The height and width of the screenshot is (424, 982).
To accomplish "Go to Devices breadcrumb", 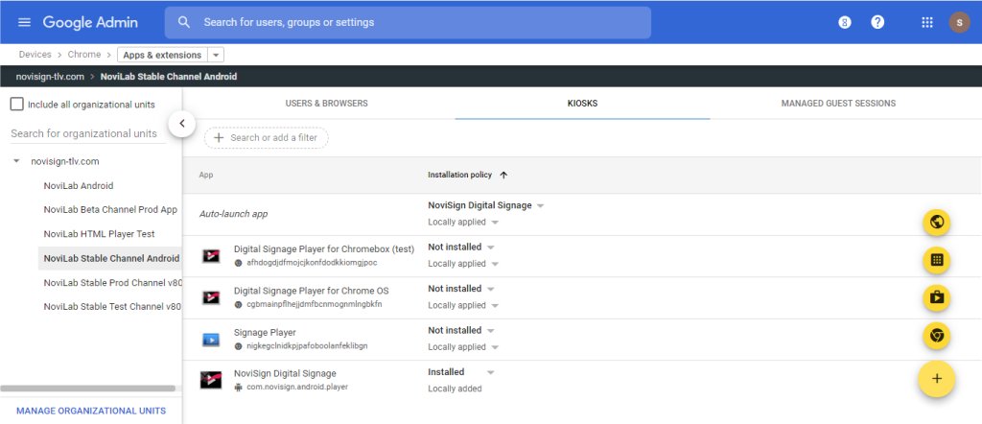I will point(35,55).
